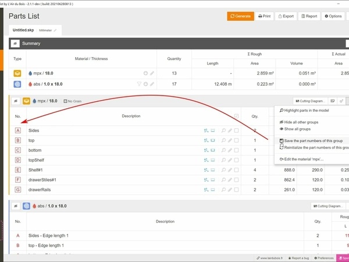
Task: Collapse the mpx / 18.0 group
Action: (x=15, y=101)
